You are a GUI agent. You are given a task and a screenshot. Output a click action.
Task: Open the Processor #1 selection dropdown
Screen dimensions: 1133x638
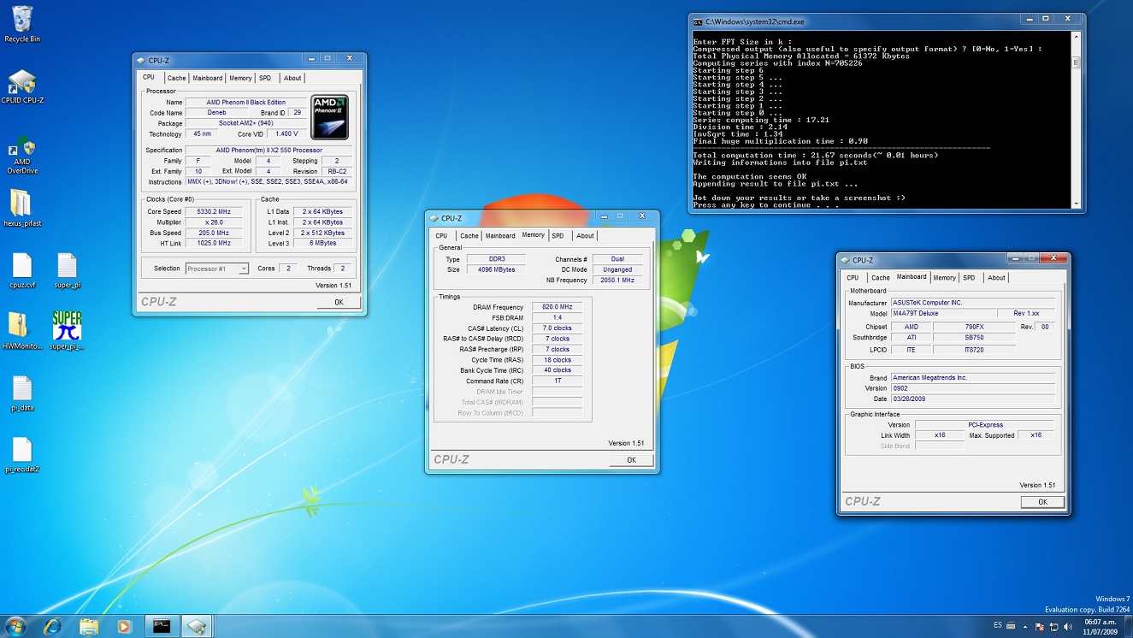coord(217,269)
